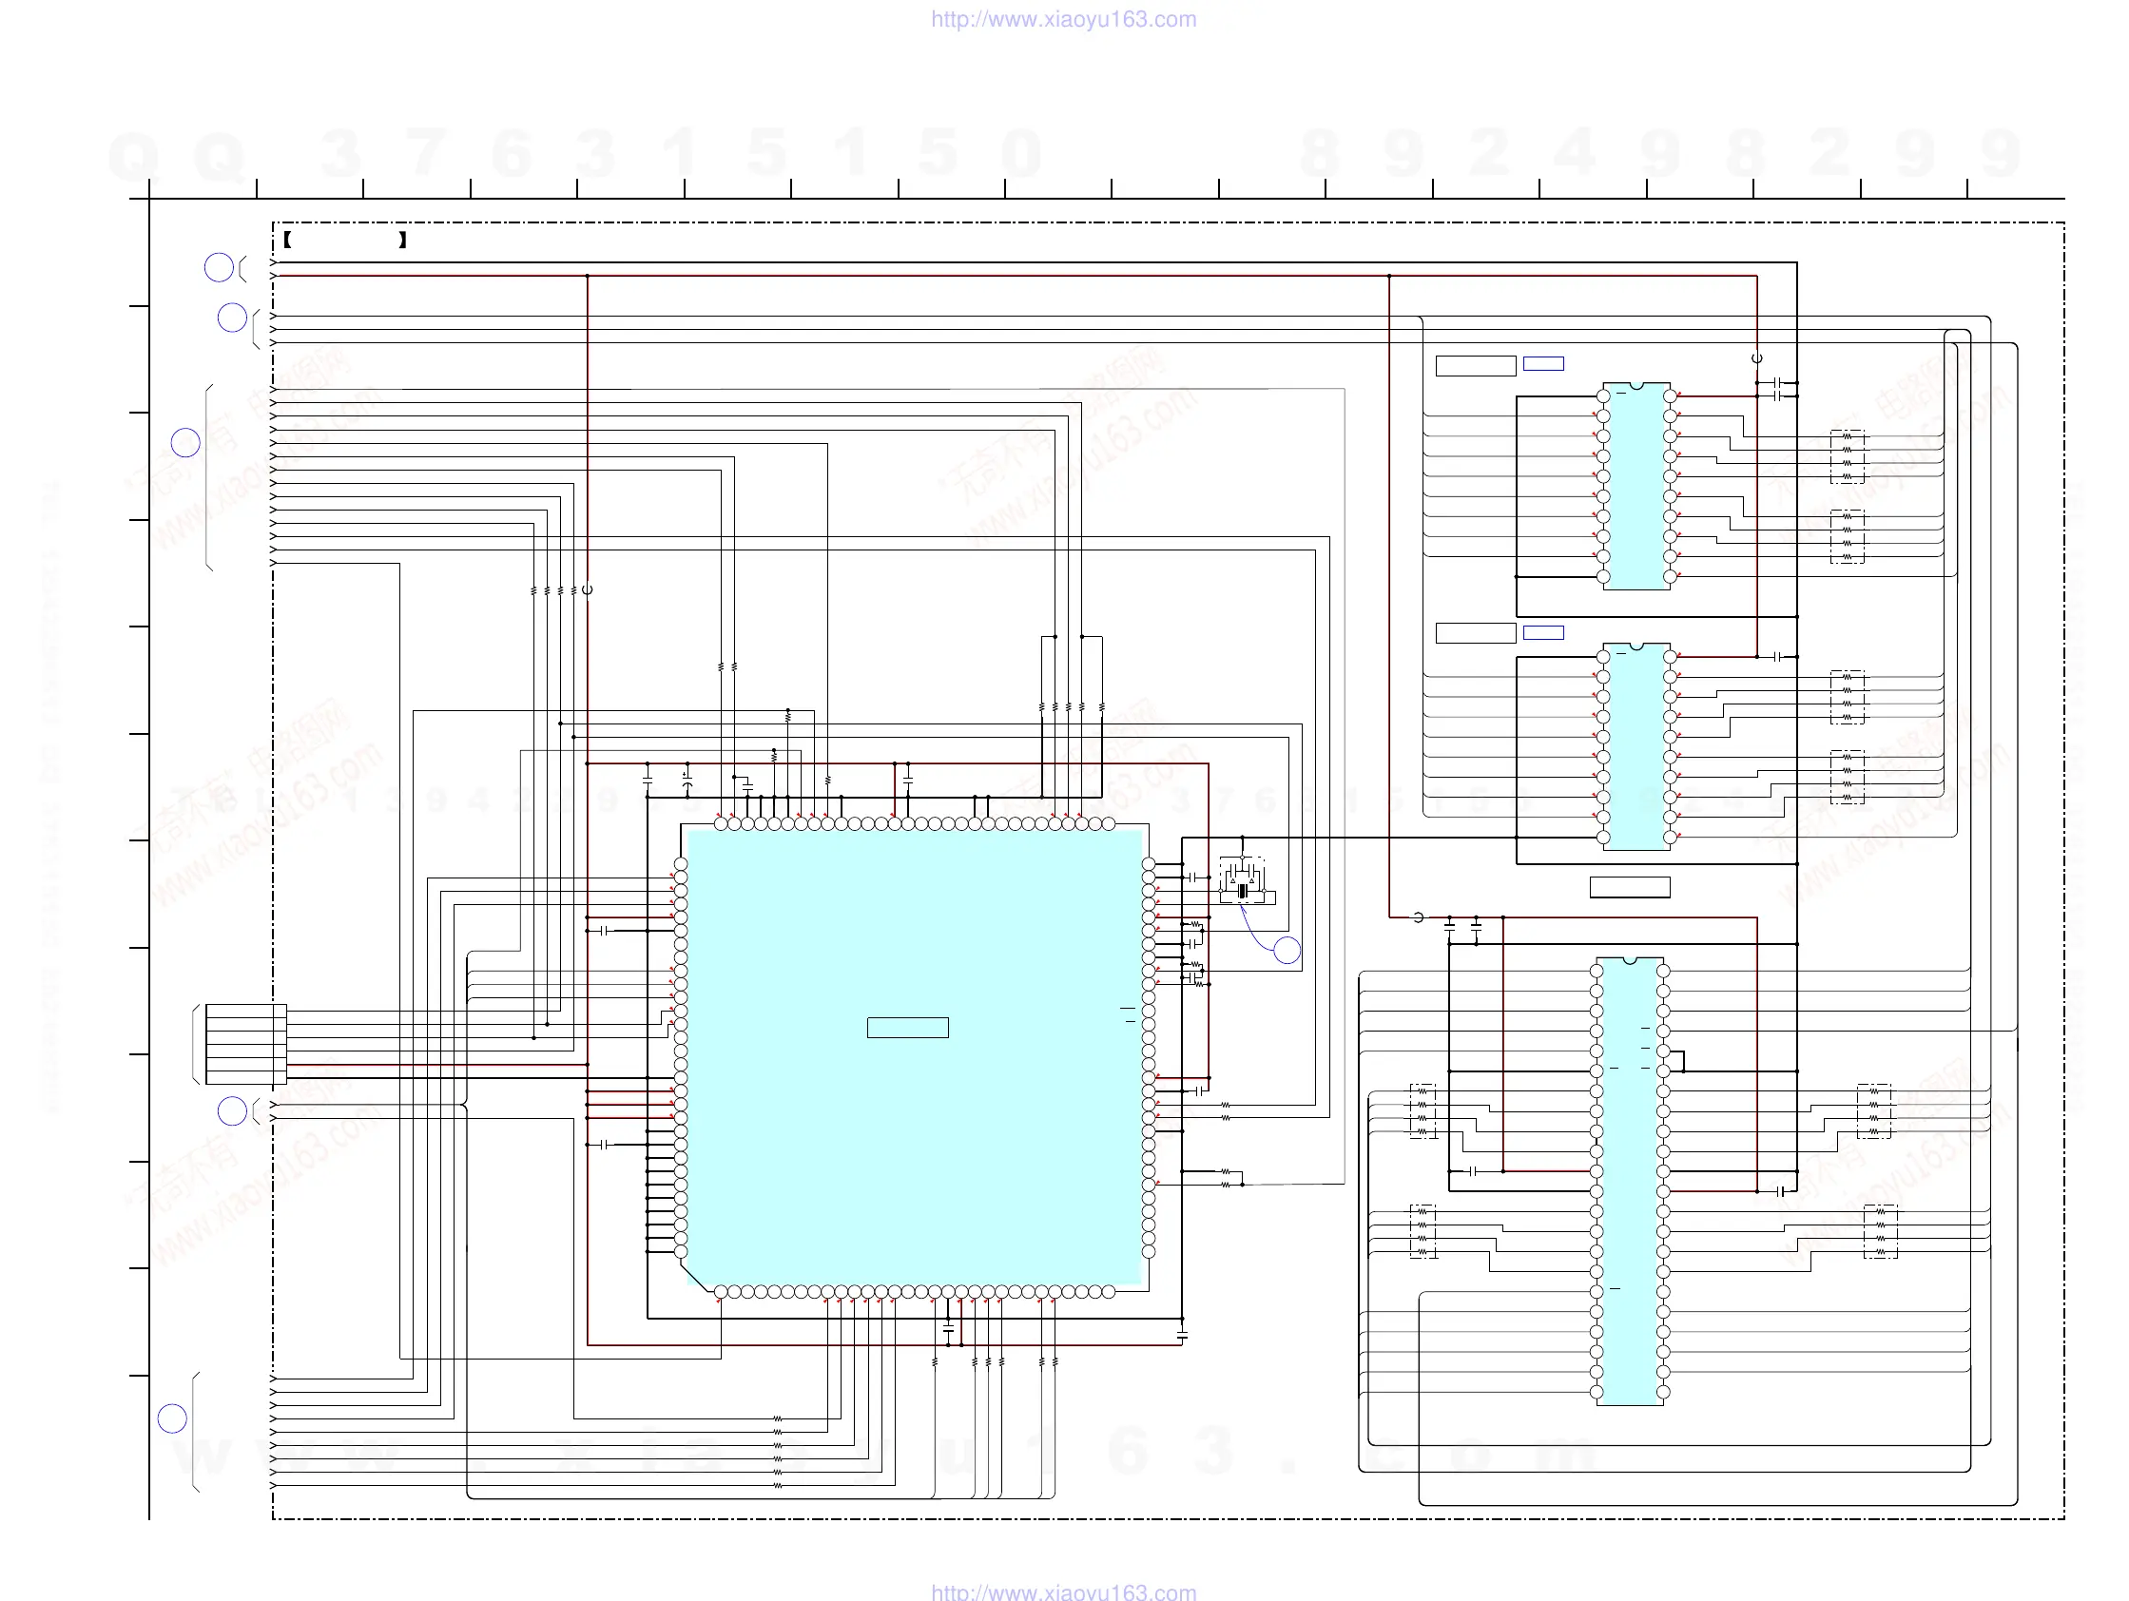Select the upper-right 20-pin cyan IC
The height and width of the screenshot is (1601, 2129).
coord(1636,486)
